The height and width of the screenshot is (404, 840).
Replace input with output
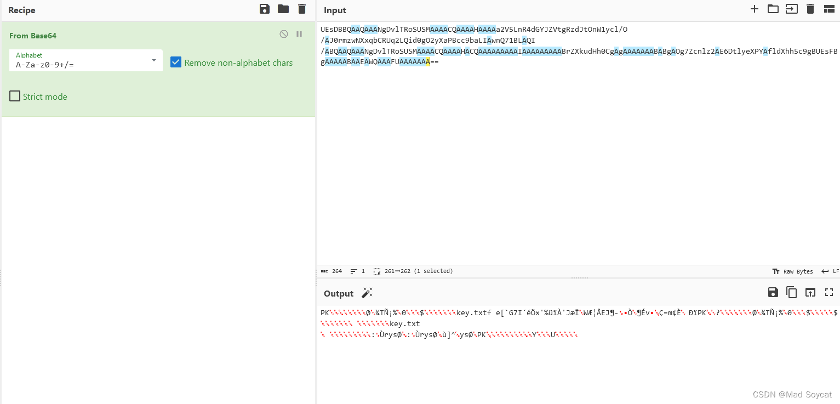click(x=810, y=292)
